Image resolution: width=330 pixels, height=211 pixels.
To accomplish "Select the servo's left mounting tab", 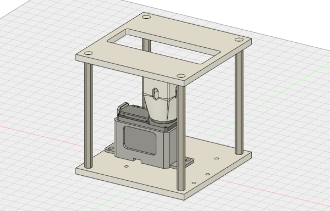I will coord(109,149).
